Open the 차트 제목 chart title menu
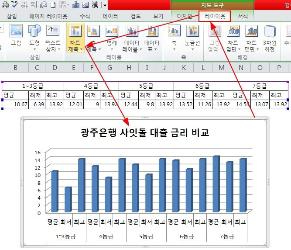 coord(75,38)
